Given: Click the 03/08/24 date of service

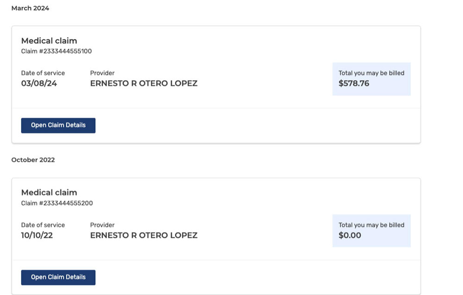Looking at the screenshot, I should pyautogui.click(x=39, y=84).
